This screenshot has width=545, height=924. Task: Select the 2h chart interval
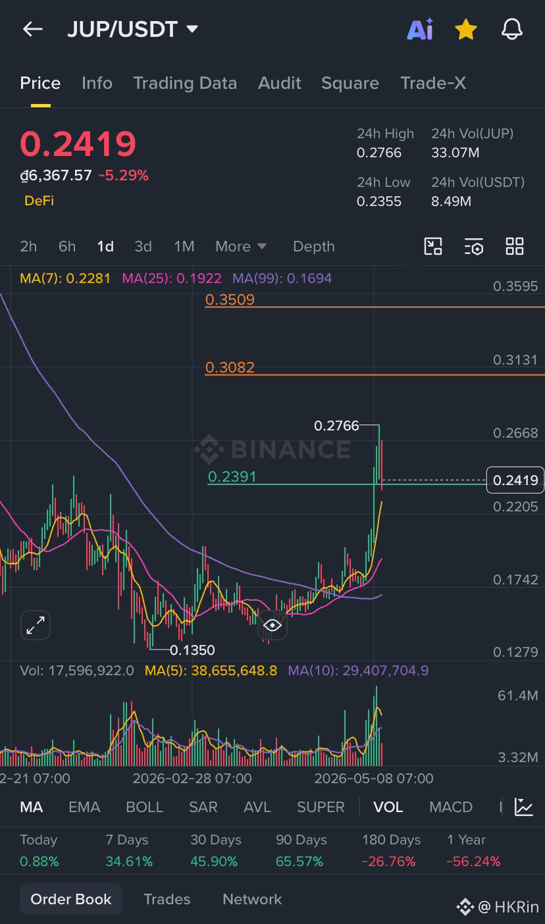(x=28, y=246)
